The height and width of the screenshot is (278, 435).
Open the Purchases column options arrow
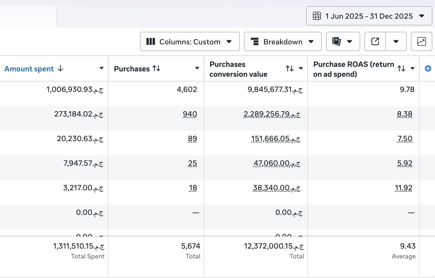click(197, 68)
